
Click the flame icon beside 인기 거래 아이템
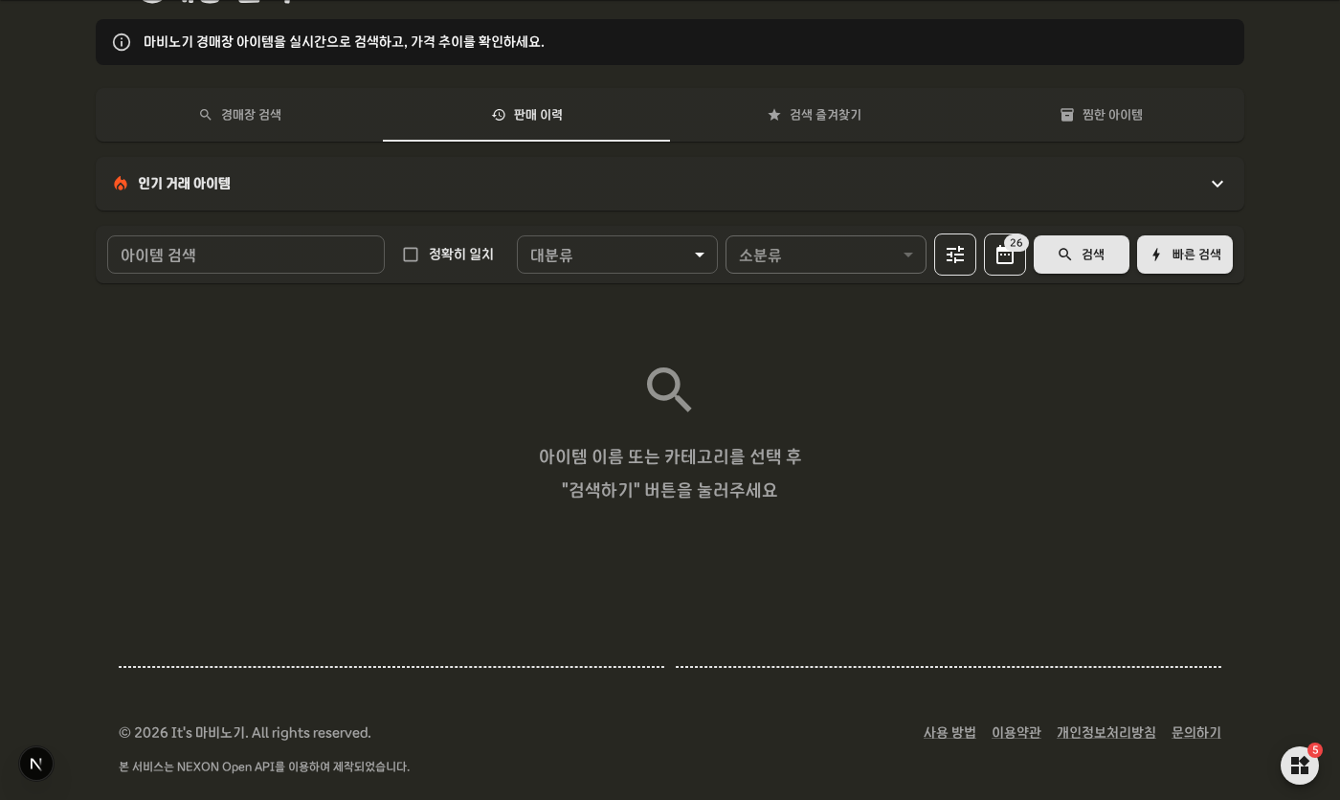click(121, 184)
